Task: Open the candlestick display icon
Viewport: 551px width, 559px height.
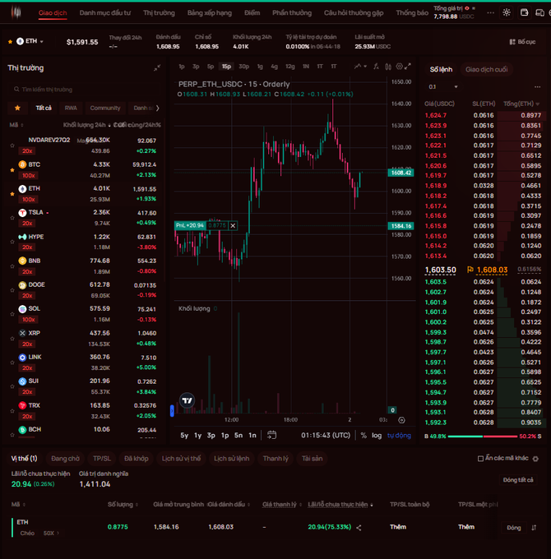Action: (388, 67)
